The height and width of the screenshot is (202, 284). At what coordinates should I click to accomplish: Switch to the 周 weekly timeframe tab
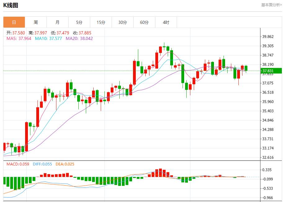click(36, 22)
